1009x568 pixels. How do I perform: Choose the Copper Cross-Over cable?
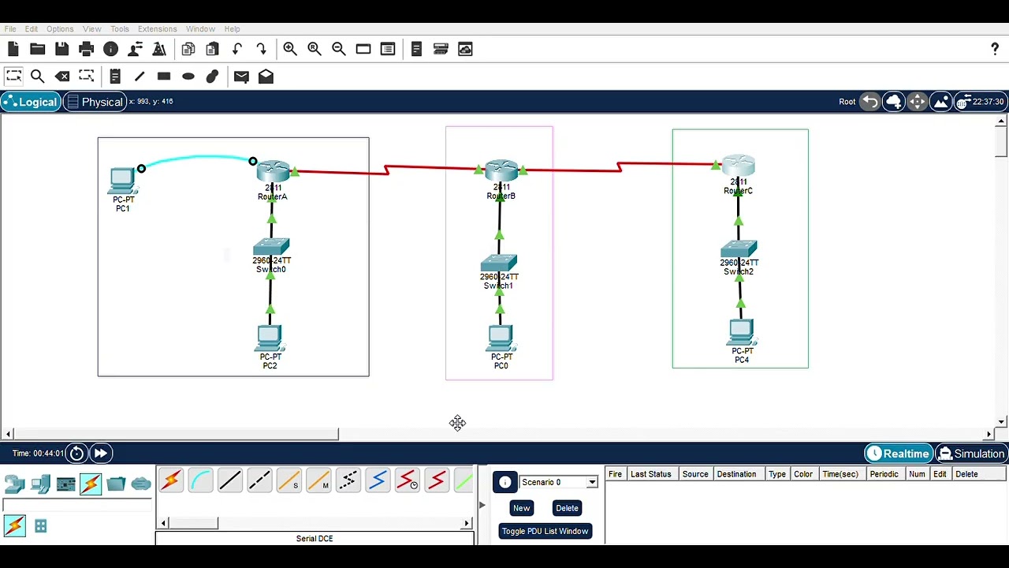[x=259, y=480]
